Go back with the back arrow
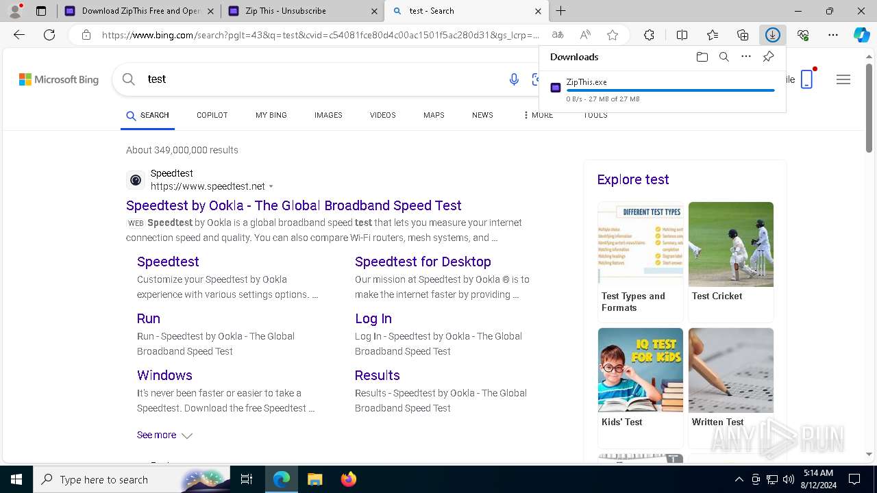 pyautogui.click(x=19, y=35)
